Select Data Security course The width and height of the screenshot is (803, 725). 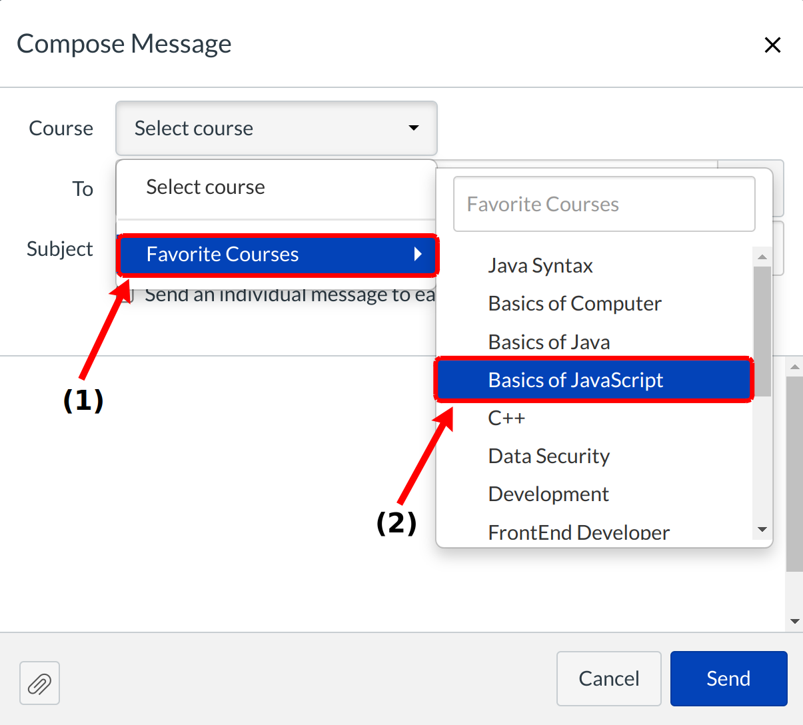click(x=548, y=456)
